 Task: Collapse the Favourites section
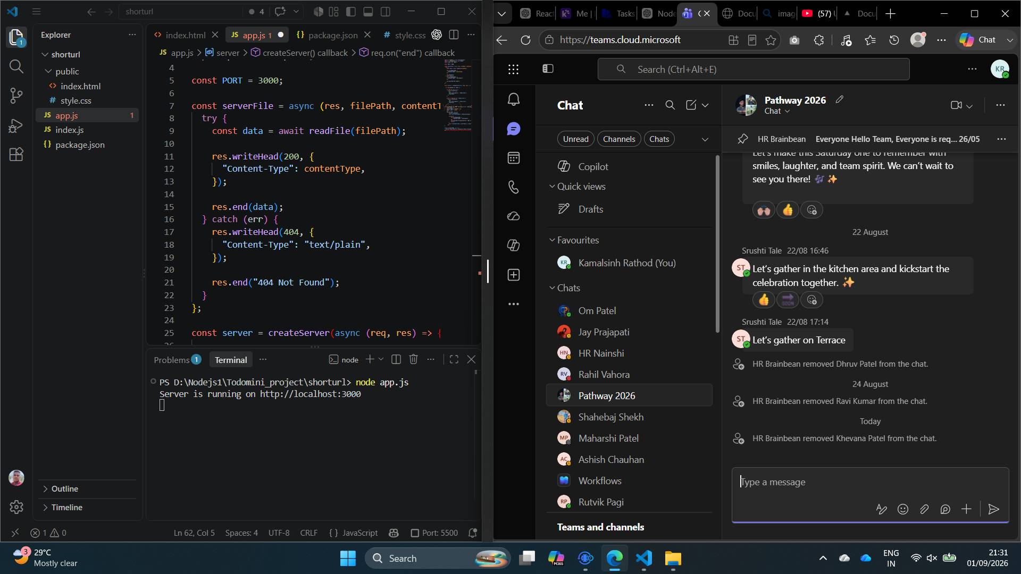[574, 240]
